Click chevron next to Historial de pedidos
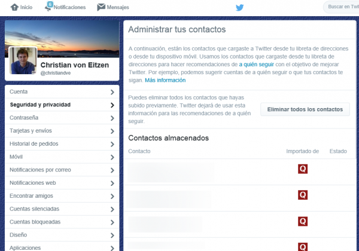This screenshot has width=359, height=251. (112, 144)
